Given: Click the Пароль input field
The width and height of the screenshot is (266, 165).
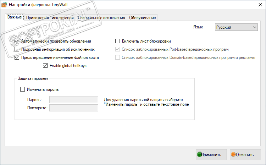Looking at the screenshot, I should [x=74, y=100].
